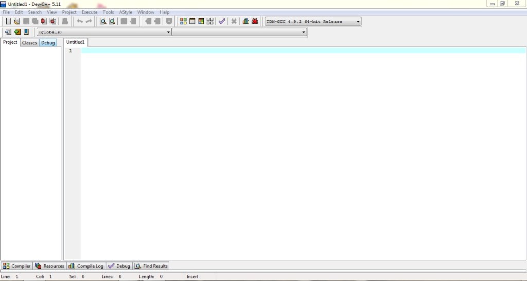Screen dimensions: 527x281
Task: Click the Run program toolbar icon
Action: [x=192, y=22]
